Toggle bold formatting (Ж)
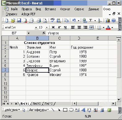The height and width of the screenshot is (120, 122). pyautogui.click(x=53, y=27)
